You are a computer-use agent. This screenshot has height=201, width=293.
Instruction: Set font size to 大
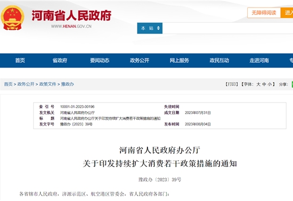tap(258, 84)
